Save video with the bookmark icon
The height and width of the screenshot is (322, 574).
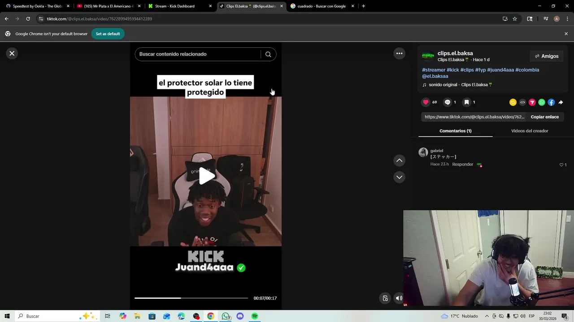(x=466, y=102)
